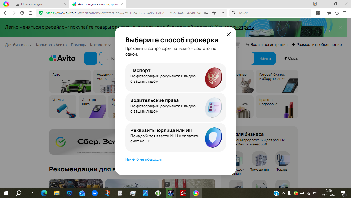
Task: Open the Windows Start menu
Action: (6, 193)
